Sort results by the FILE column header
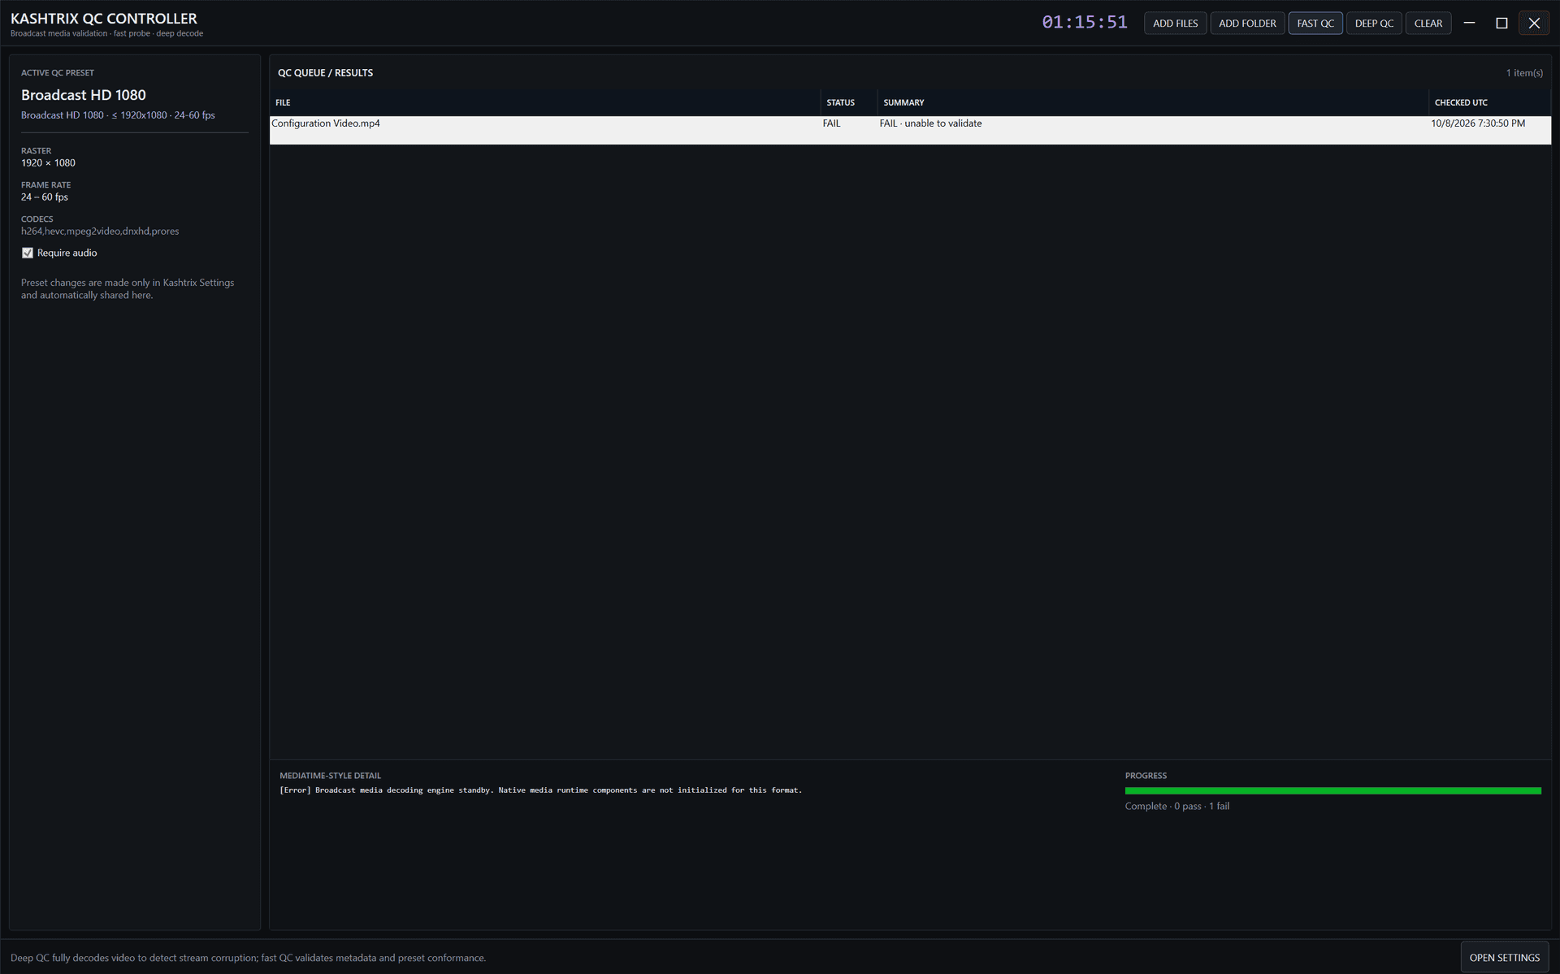The image size is (1560, 974). click(544, 102)
